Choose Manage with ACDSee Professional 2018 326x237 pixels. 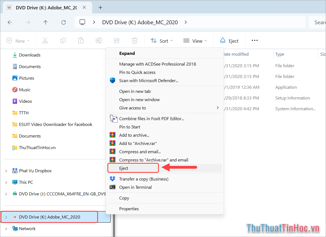[165, 64]
